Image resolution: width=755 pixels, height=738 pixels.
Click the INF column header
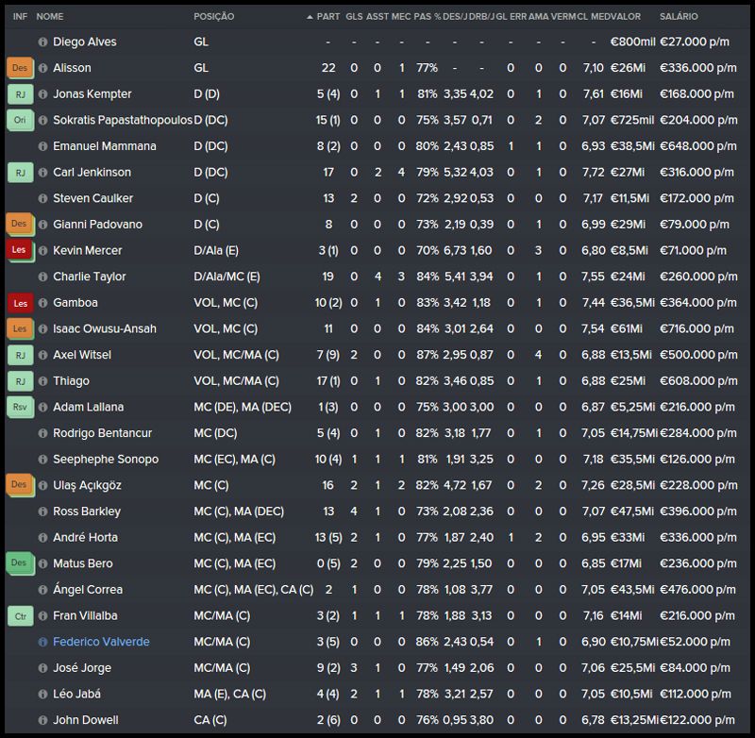pyautogui.click(x=20, y=17)
